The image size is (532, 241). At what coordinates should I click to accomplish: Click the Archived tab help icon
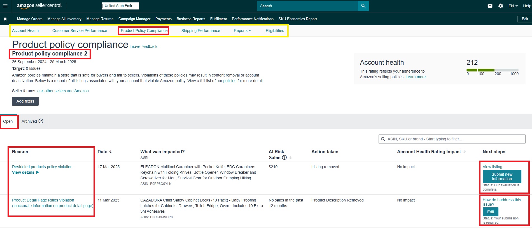coord(41,121)
